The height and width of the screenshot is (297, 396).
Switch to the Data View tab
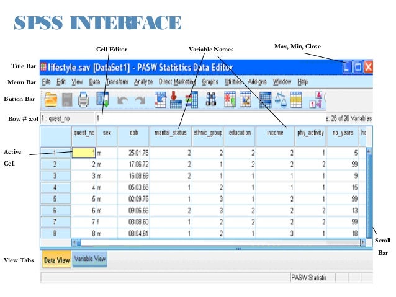[x=56, y=260]
